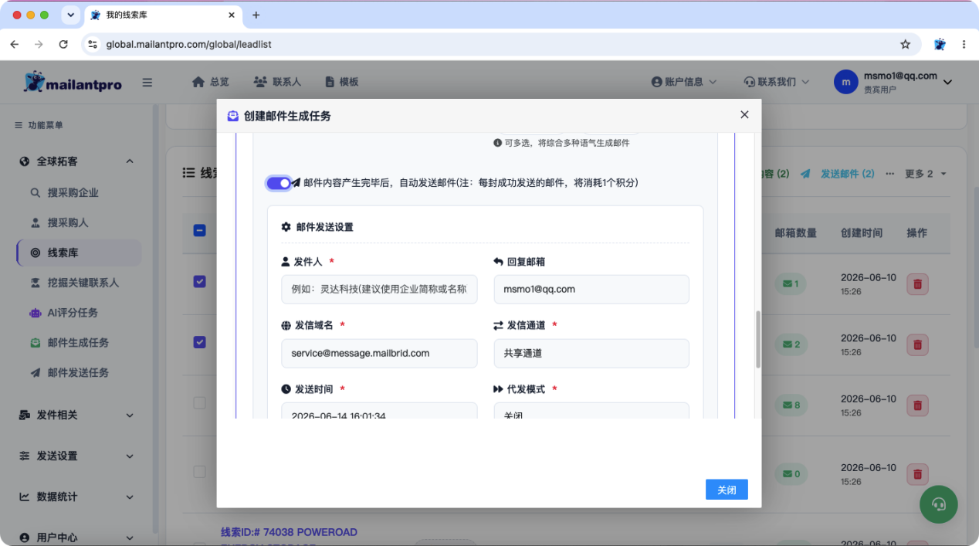This screenshot has width=979, height=546.
Task: Click the 发信域名 globe icon
Action: tap(286, 325)
